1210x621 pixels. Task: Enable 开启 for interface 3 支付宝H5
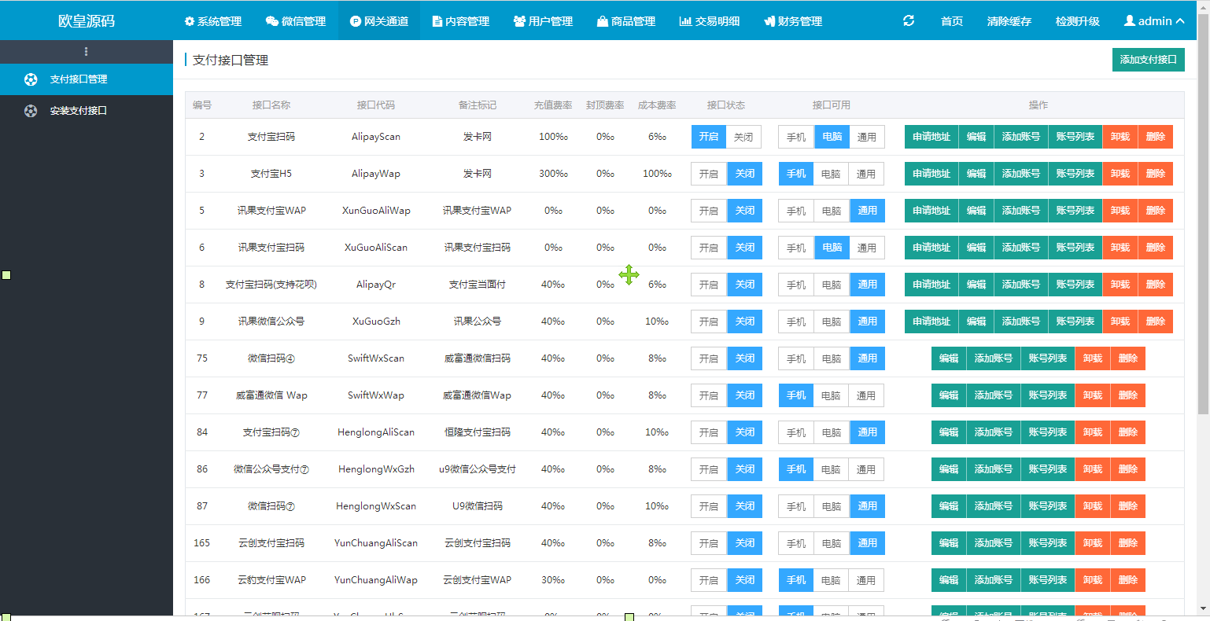point(708,173)
